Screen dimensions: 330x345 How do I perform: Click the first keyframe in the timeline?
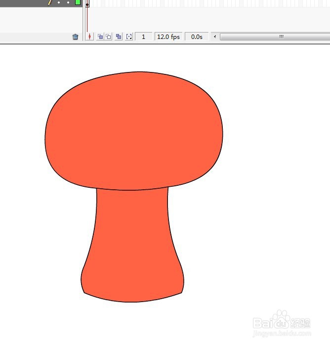point(87,4)
